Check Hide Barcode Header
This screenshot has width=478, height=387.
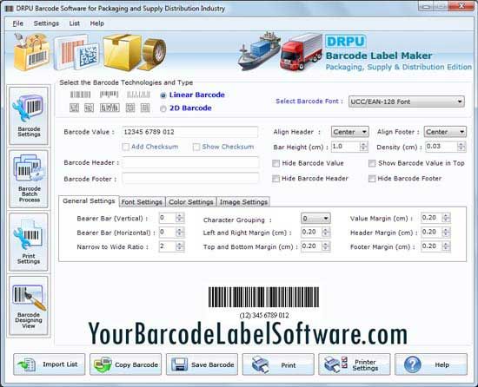[x=276, y=179]
